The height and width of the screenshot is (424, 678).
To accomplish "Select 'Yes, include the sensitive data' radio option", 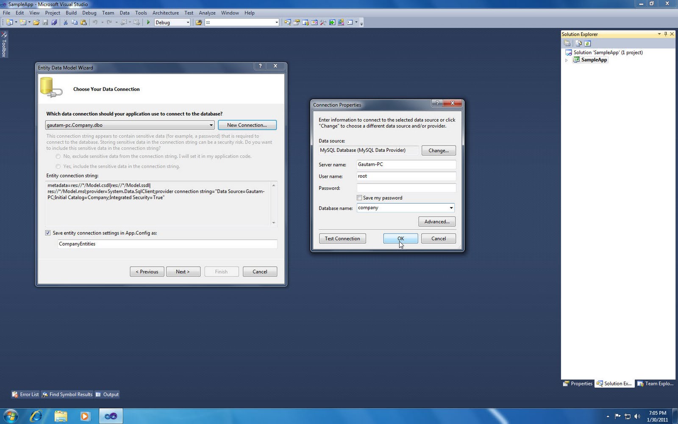I will coord(58,166).
